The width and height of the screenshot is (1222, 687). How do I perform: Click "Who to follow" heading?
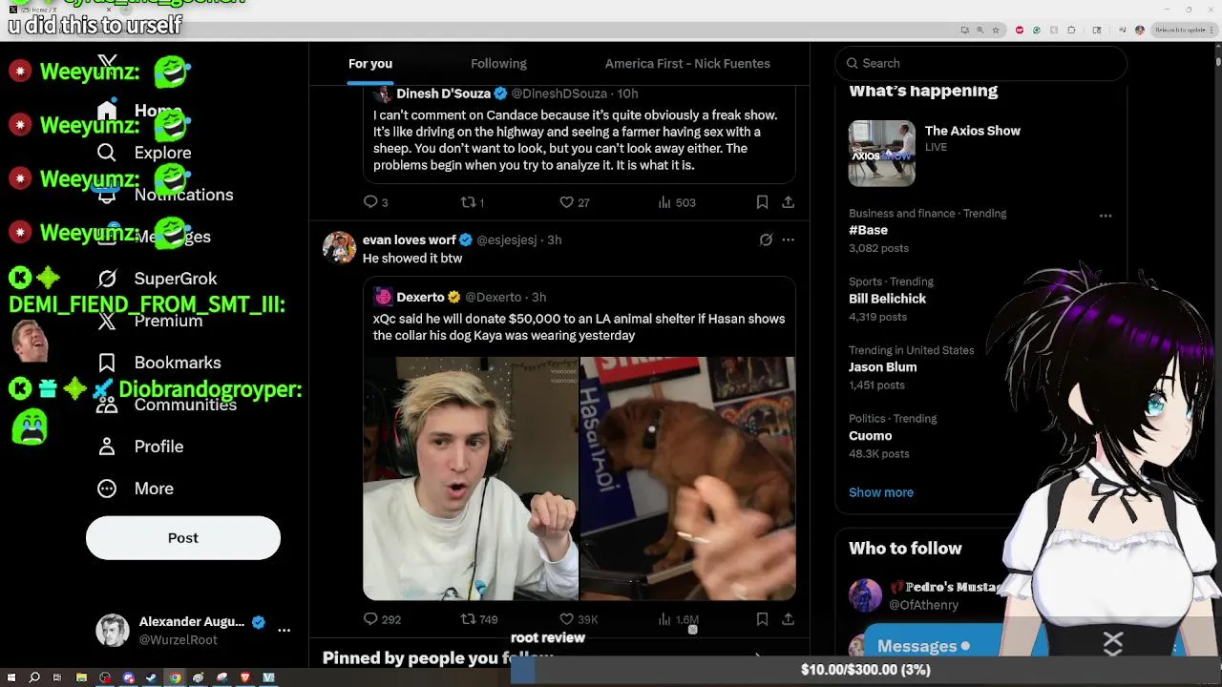(905, 549)
